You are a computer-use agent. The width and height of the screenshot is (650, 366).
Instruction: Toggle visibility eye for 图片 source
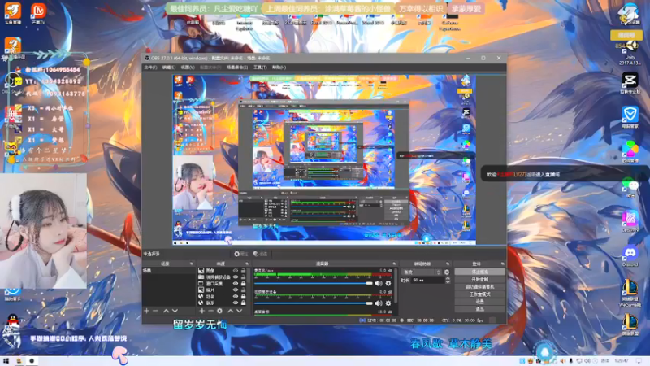(x=235, y=290)
